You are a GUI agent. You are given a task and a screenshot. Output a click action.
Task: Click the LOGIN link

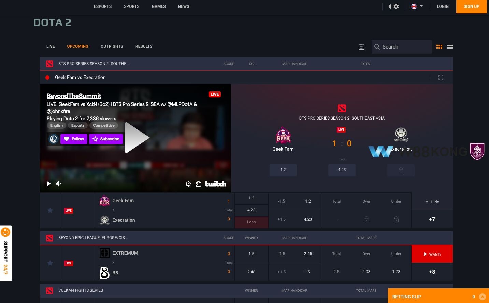tap(443, 6)
